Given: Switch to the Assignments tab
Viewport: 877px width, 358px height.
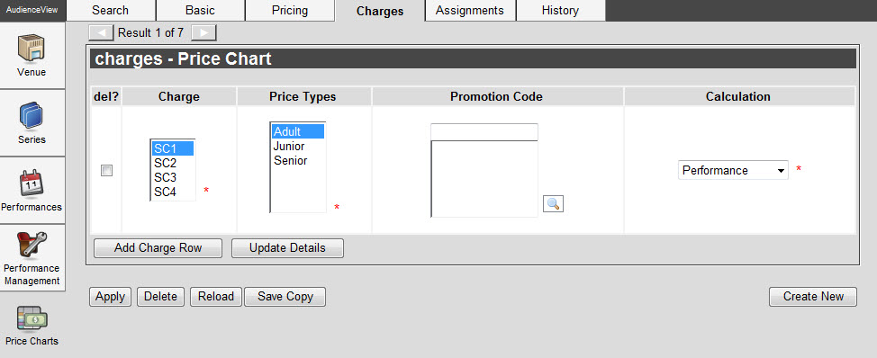Looking at the screenshot, I should point(470,10).
